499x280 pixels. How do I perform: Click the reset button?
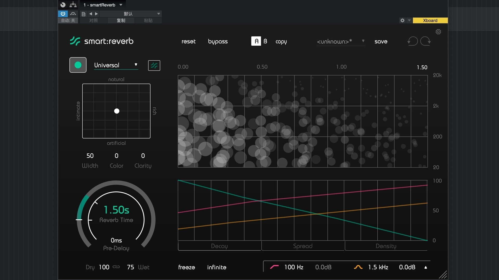click(x=188, y=41)
